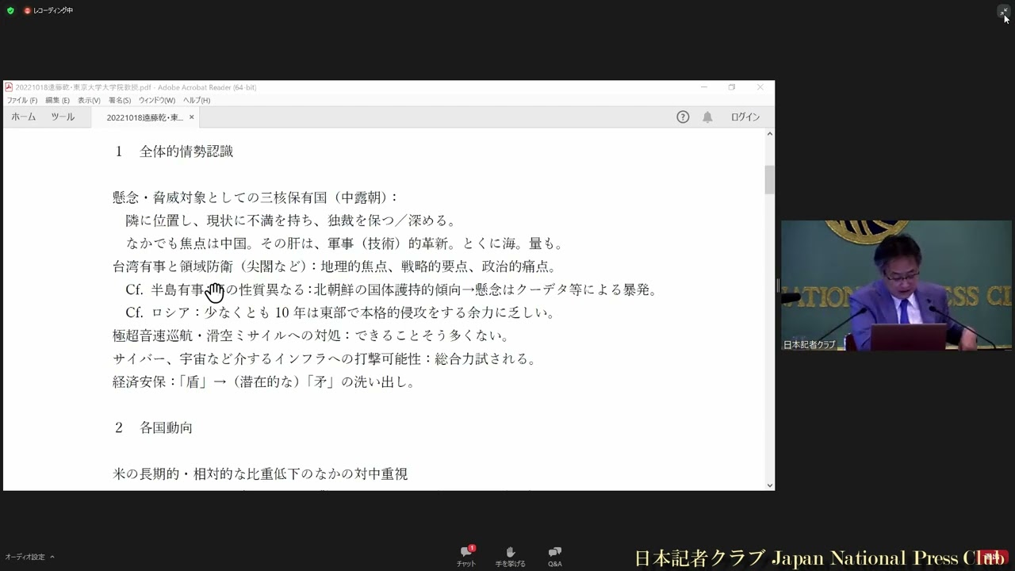The image size is (1015, 571).
Task: Switch to the ホーム tab
Action: point(24,117)
